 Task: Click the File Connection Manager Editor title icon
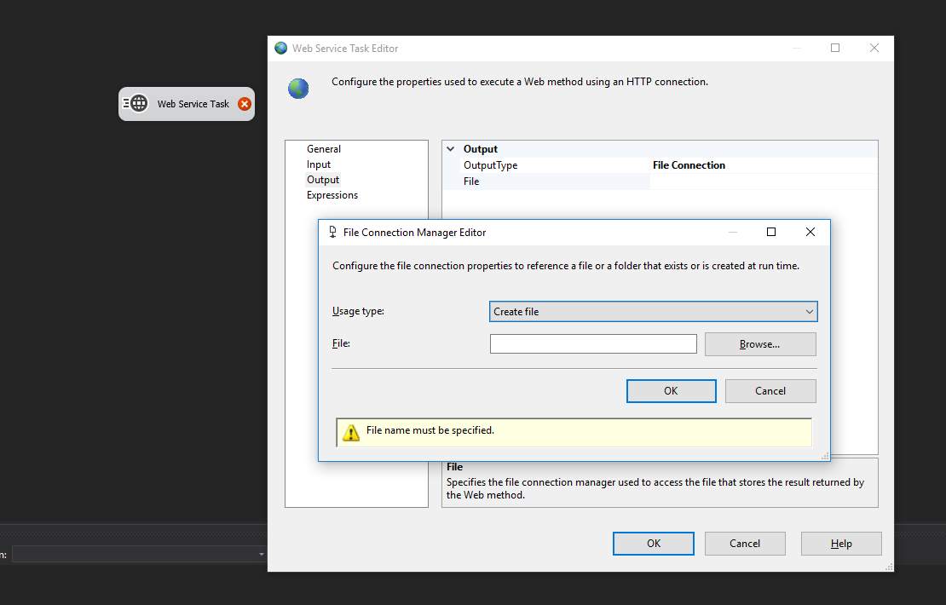click(x=332, y=232)
